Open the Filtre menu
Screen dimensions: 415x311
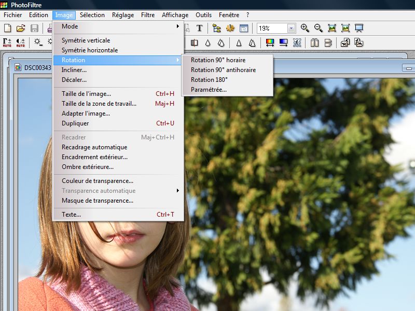(148, 15)
